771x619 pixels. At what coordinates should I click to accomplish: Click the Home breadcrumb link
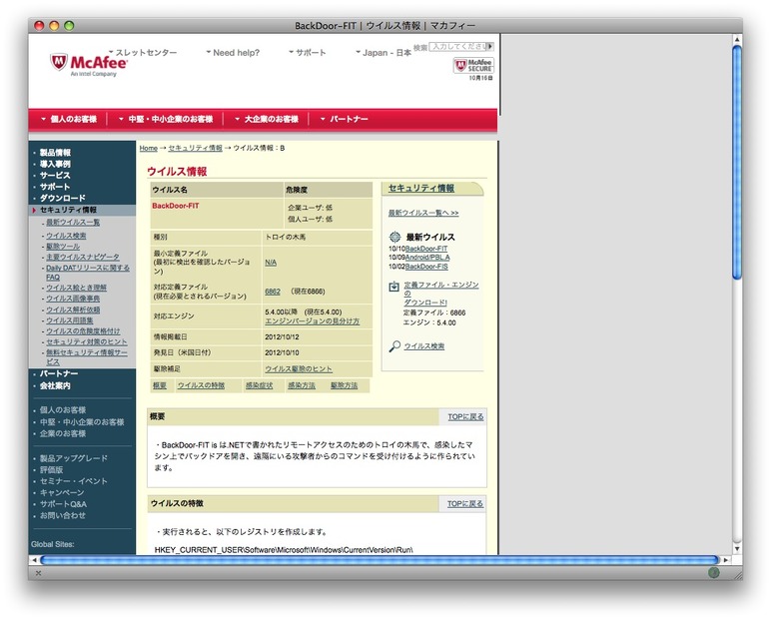pos(148,148)
